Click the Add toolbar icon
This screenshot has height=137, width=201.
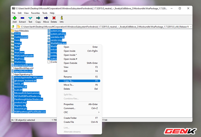click(14, 18)
